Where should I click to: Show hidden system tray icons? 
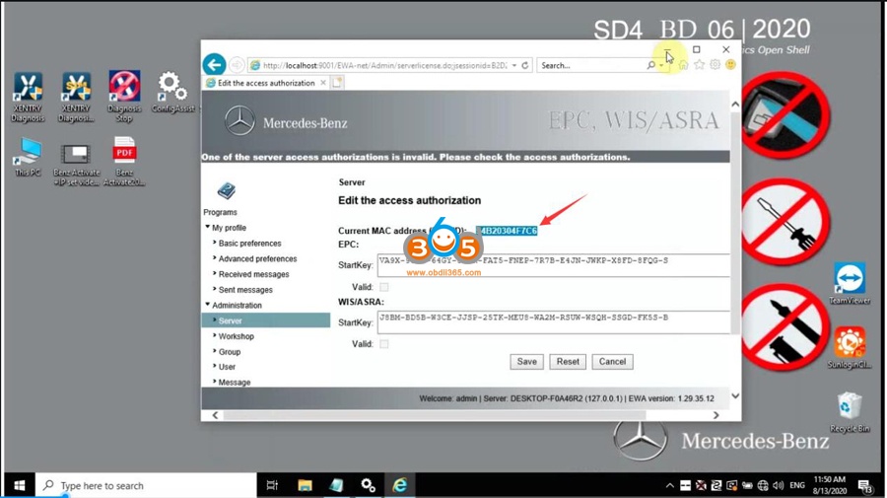point(670,485)
